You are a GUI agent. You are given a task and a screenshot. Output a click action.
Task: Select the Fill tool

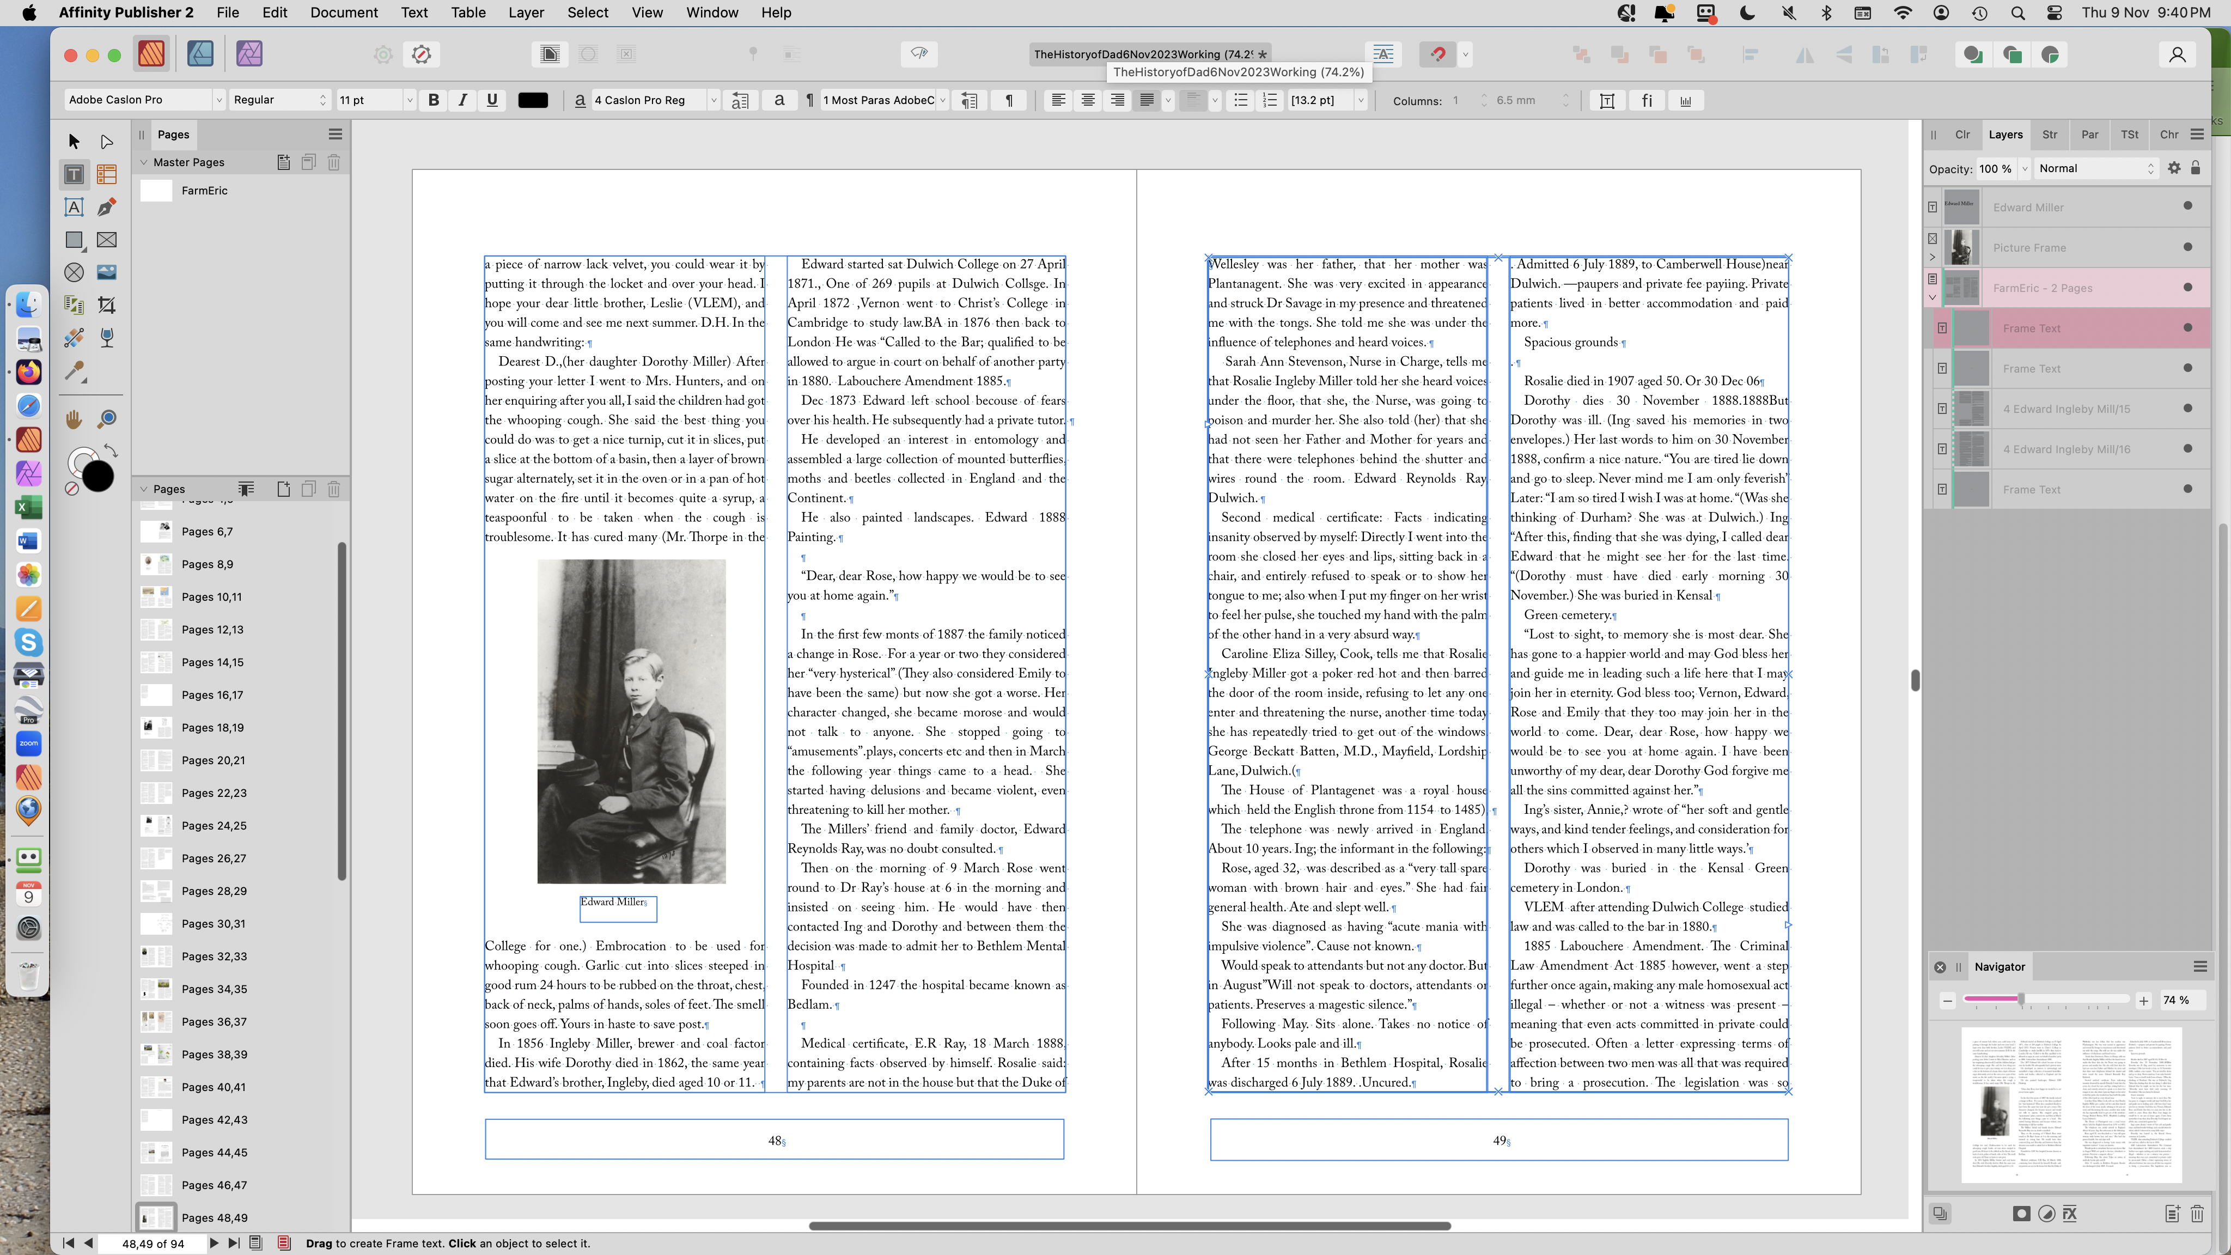tap(74, 338)
